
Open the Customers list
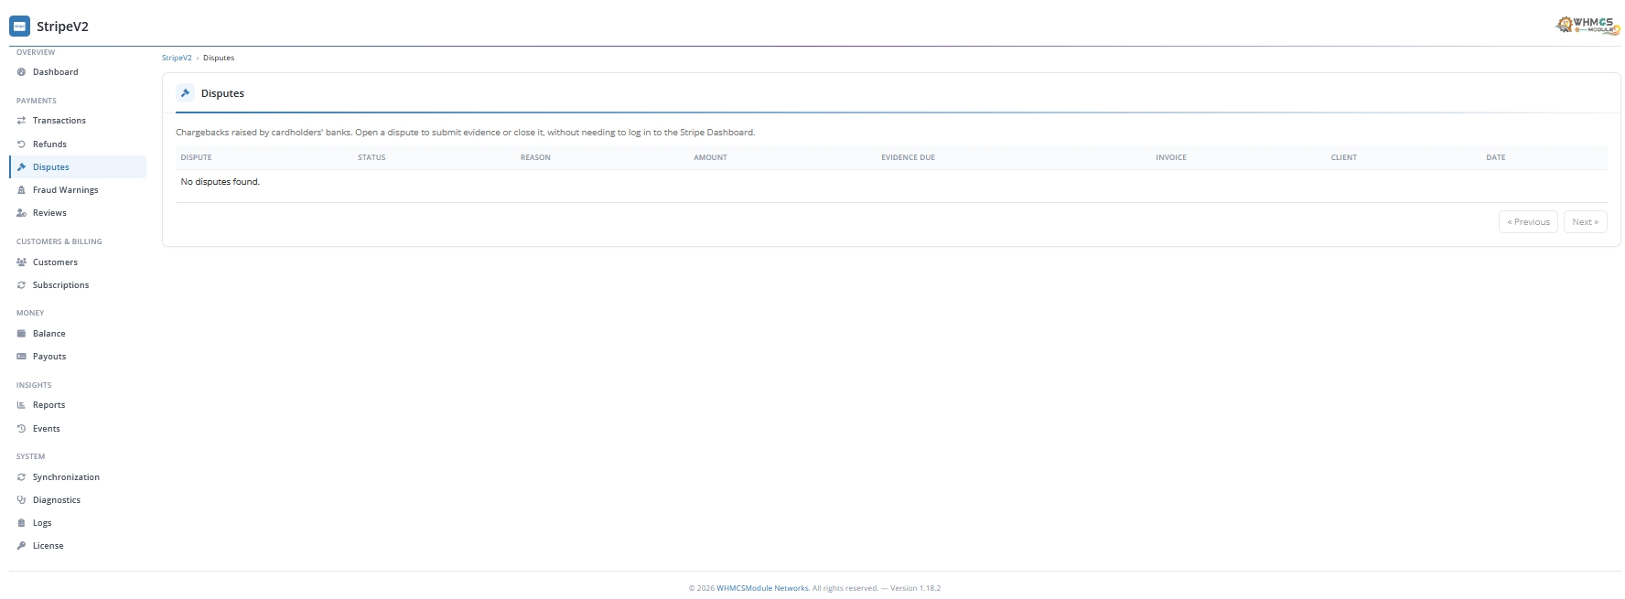coord(78,262)
